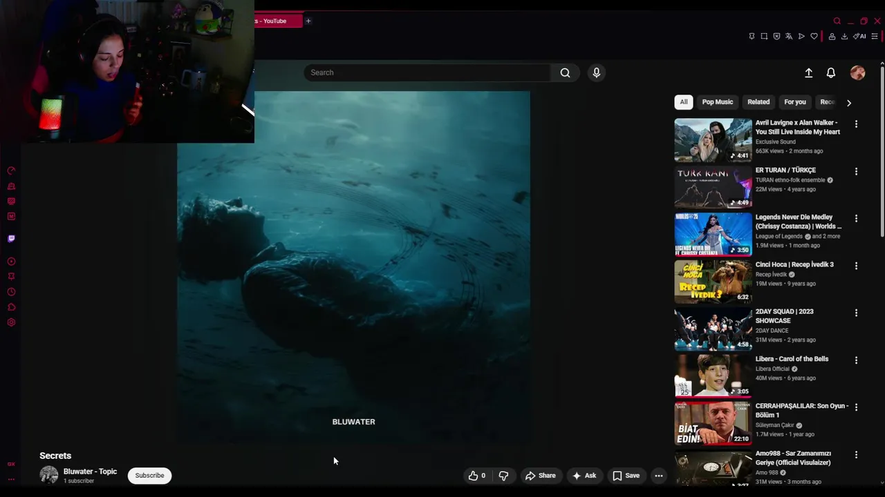Viewport: 885px width, 497px height.
Task: Save the video to a playlist
Action: click(626, 476)
